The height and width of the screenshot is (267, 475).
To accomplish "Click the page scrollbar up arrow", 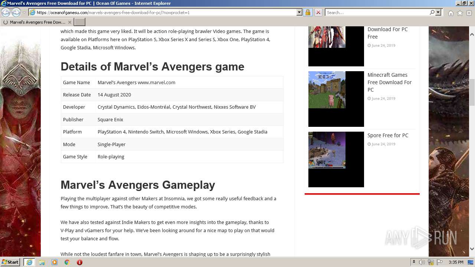I will (x=472, y=34).
